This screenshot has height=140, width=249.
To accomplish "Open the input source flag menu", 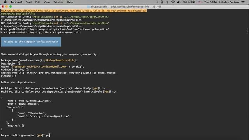I will [x=200, y=2].
